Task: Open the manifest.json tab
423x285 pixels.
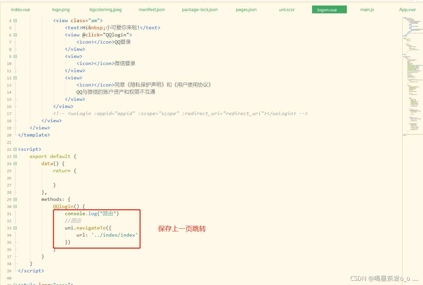Action: 152,9
